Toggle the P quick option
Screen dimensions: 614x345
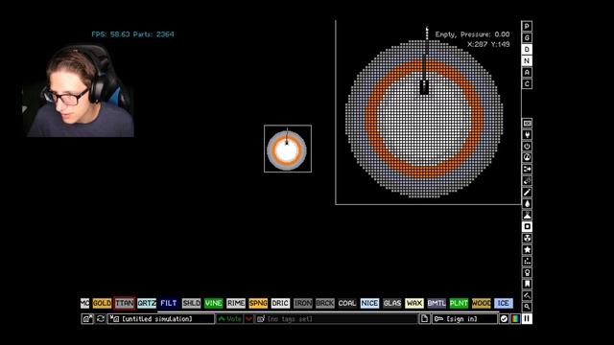(527, 26)
